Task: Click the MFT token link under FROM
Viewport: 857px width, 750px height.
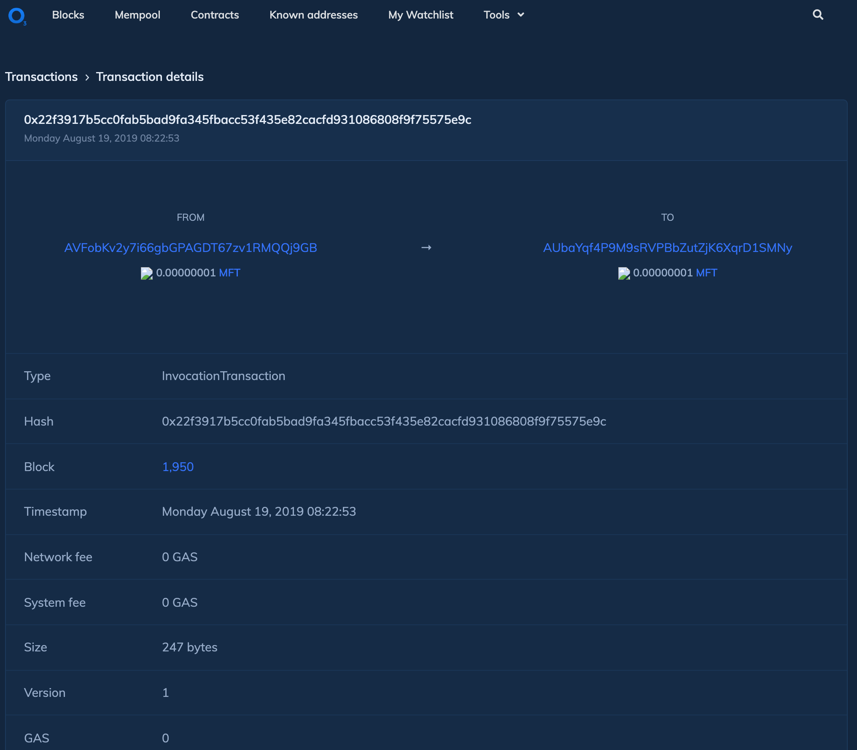Action: pos(229,273)
